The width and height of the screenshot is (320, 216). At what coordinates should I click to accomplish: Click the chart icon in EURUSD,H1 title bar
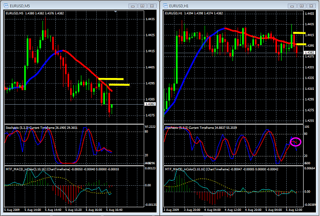165,6
